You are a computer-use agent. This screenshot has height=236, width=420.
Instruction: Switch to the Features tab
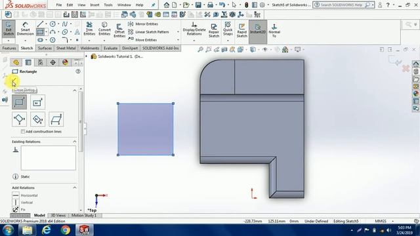9,48
